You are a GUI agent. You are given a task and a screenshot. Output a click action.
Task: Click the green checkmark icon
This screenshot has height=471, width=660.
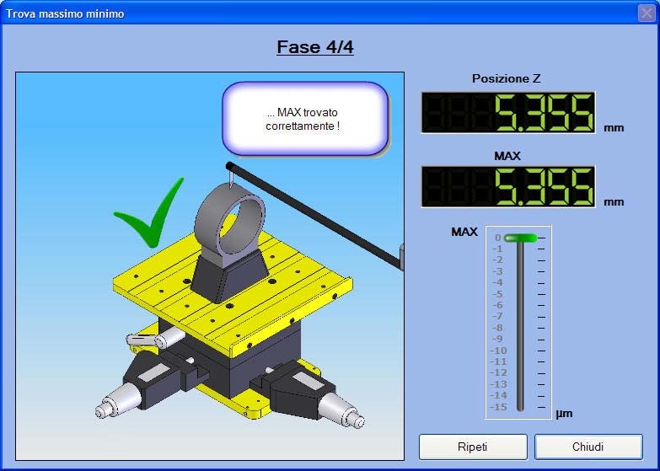point(148,212)
